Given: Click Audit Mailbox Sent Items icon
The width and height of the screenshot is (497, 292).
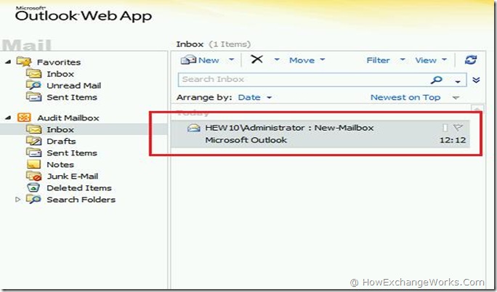Looking at the screenshot, I should 33,153.
